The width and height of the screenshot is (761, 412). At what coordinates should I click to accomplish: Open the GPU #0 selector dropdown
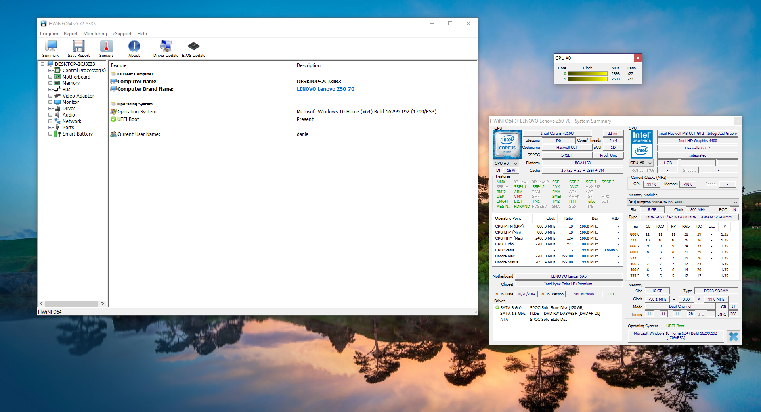641,163
